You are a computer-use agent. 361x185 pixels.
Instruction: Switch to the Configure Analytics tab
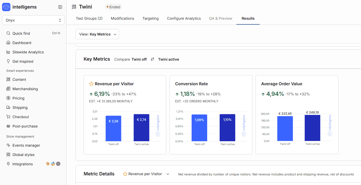point(184,18)
